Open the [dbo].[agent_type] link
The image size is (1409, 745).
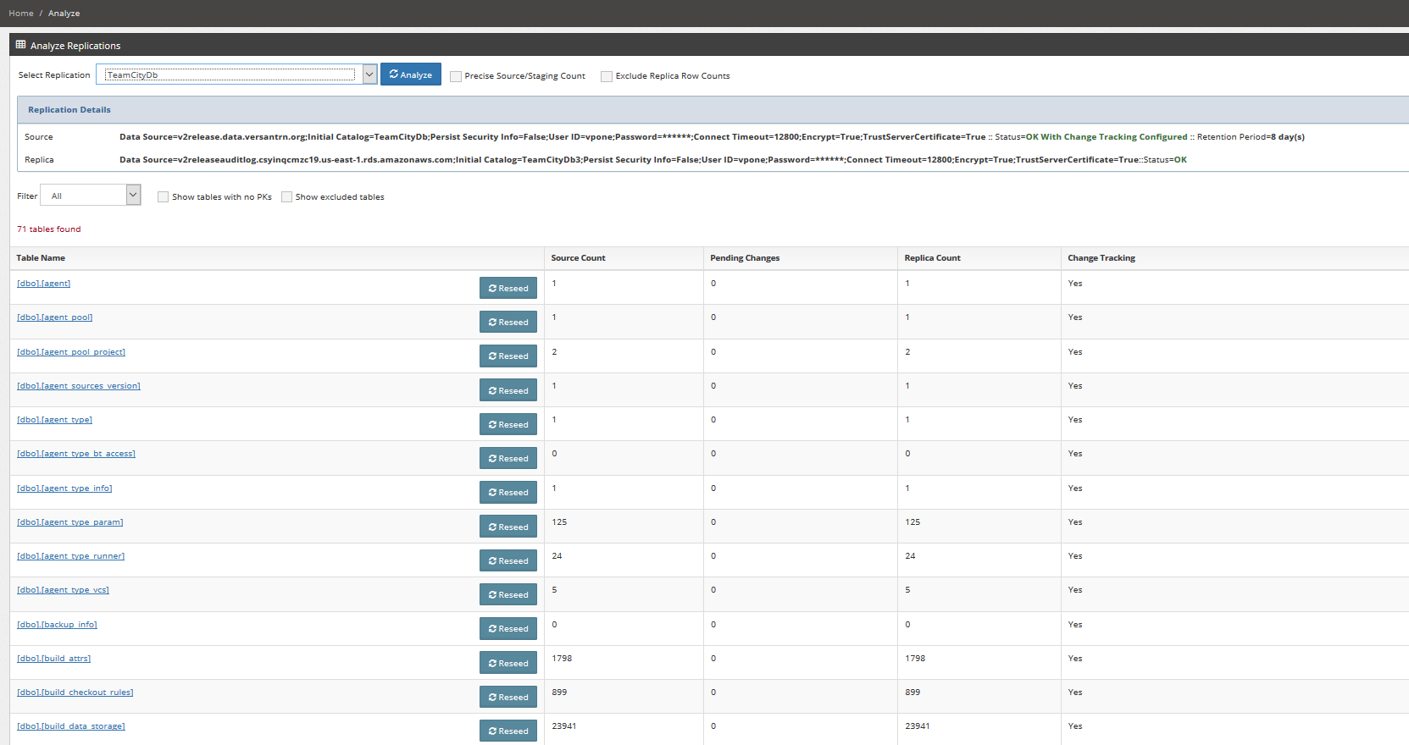pos(55,420)
